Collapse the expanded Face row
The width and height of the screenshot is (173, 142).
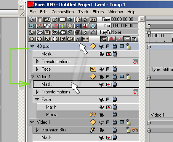(37, 99)
